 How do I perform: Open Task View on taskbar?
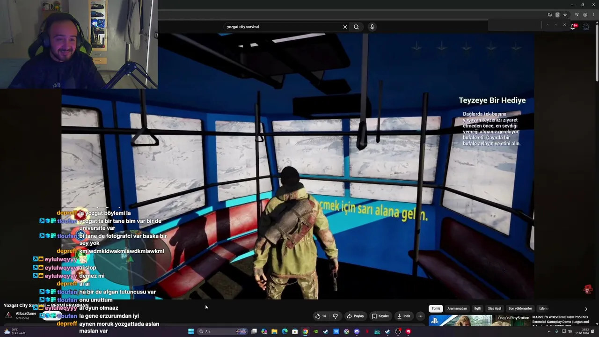(254, 331)
